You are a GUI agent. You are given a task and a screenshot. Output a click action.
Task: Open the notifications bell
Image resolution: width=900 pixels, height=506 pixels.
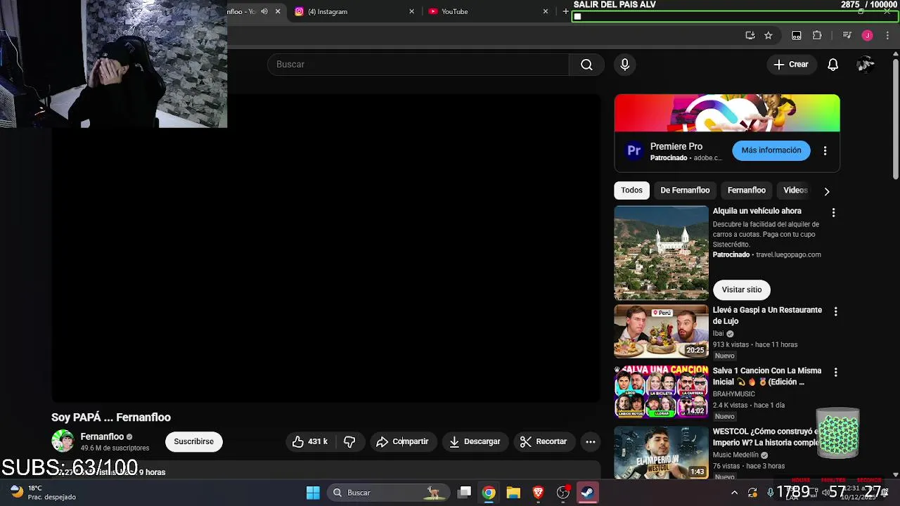pyautogui.click(x=832, y=65)
